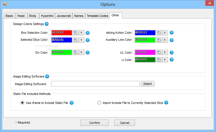Click the green Auxiliary Line Color swatch
Image resolution: width=216 pixels, height=132 pixels.
(x=145, y=40)
